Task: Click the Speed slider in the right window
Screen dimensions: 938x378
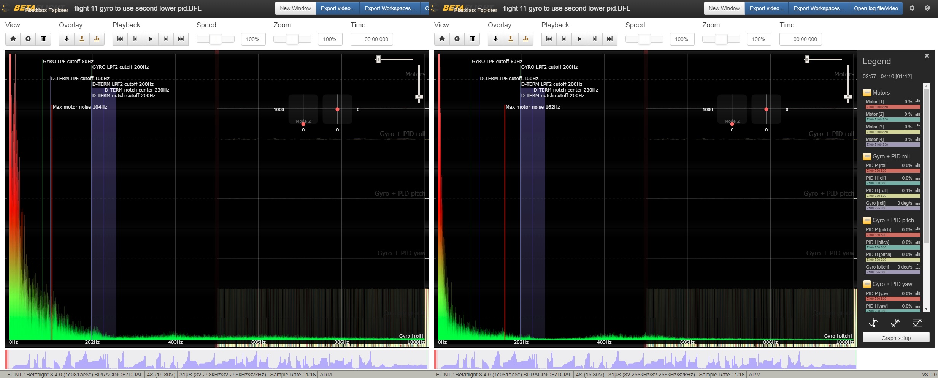Action: click(644, 39)
